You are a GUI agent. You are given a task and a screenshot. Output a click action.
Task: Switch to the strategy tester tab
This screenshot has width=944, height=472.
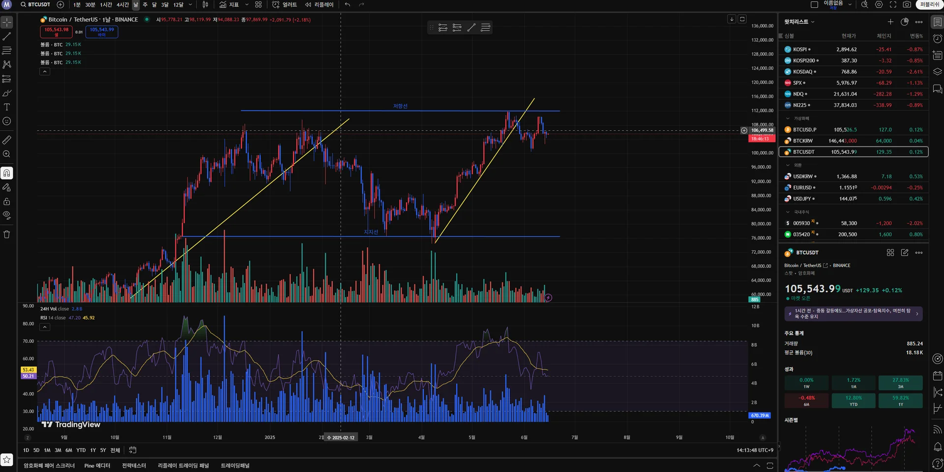click(x=134, y=466)
